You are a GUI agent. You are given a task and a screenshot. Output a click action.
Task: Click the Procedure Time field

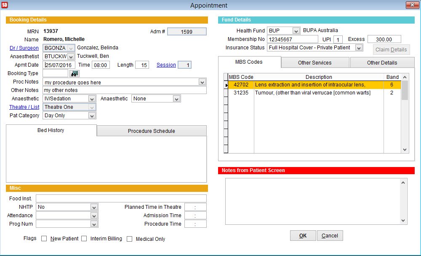click(x=195, y=224)
